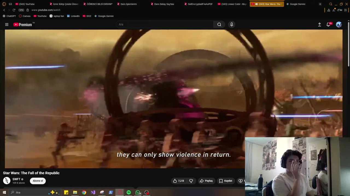Open Visual Studio from taskbar
This screenshot has height=196, width=350.
pos(93,192)
